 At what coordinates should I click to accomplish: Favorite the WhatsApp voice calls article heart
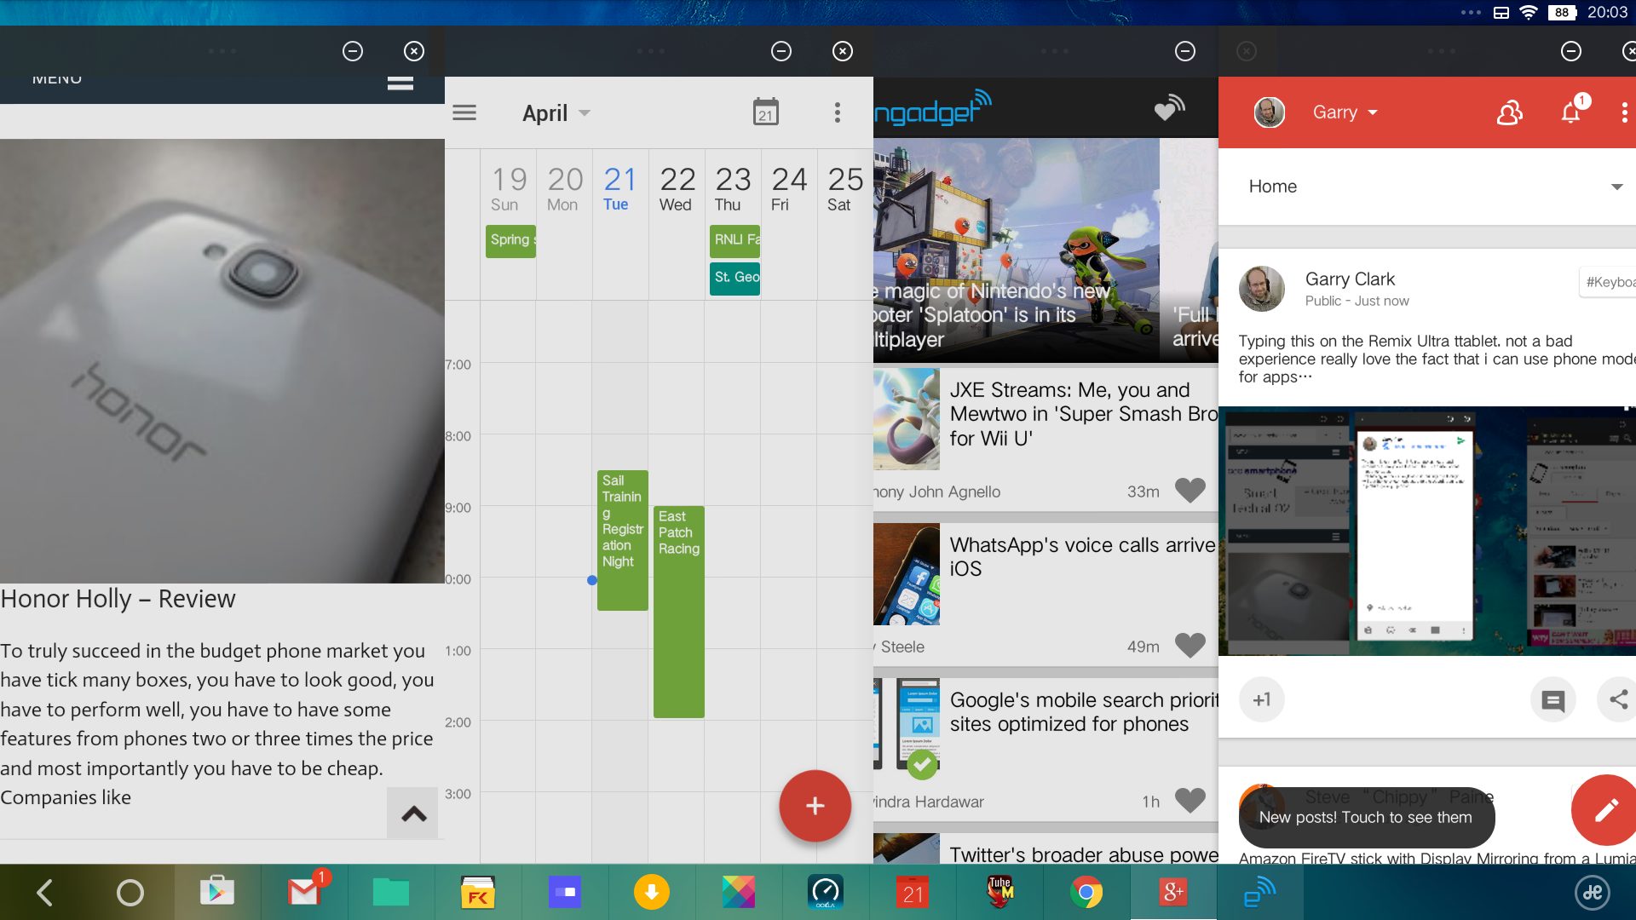click(1190, 646)
